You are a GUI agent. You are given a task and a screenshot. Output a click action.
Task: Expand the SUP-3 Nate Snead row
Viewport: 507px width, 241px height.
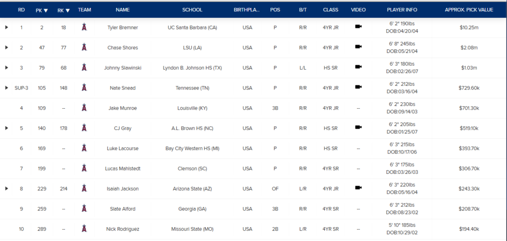6,88
